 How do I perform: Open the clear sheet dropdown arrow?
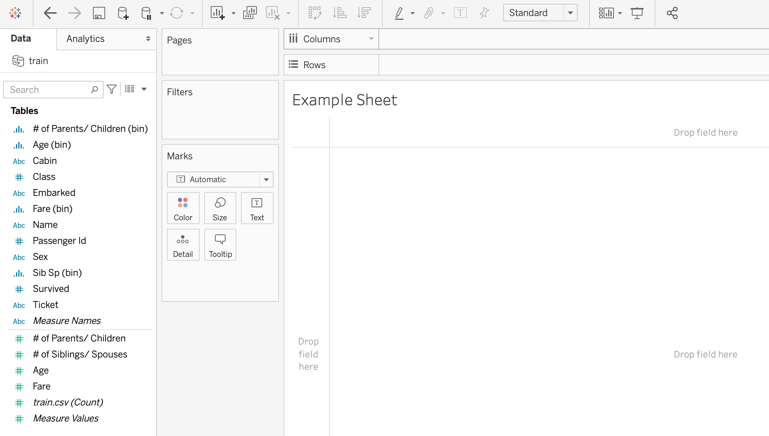tap(288, 13)
